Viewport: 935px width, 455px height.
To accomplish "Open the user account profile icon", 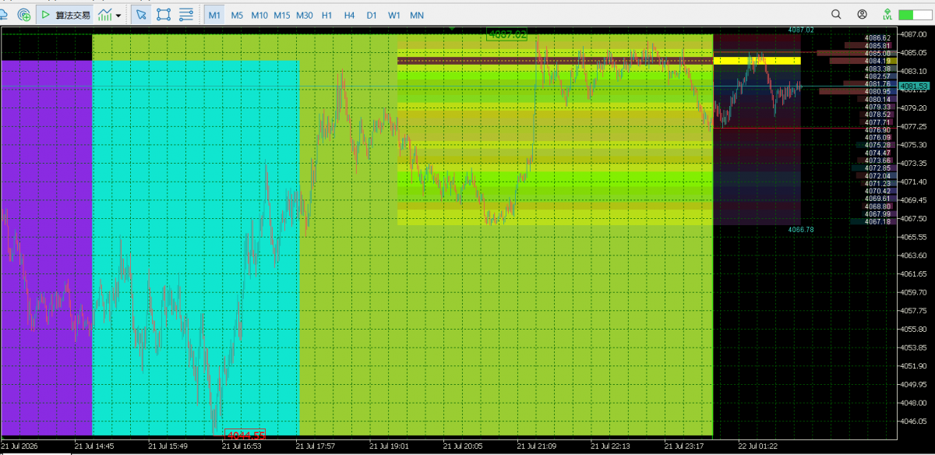I will click(862, 15).
